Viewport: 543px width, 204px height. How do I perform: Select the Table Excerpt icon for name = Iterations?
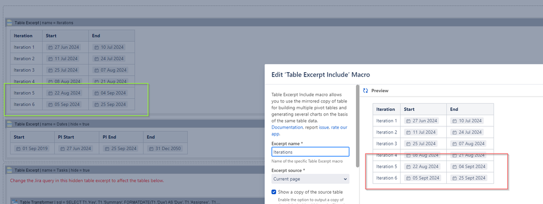(10, 23)
